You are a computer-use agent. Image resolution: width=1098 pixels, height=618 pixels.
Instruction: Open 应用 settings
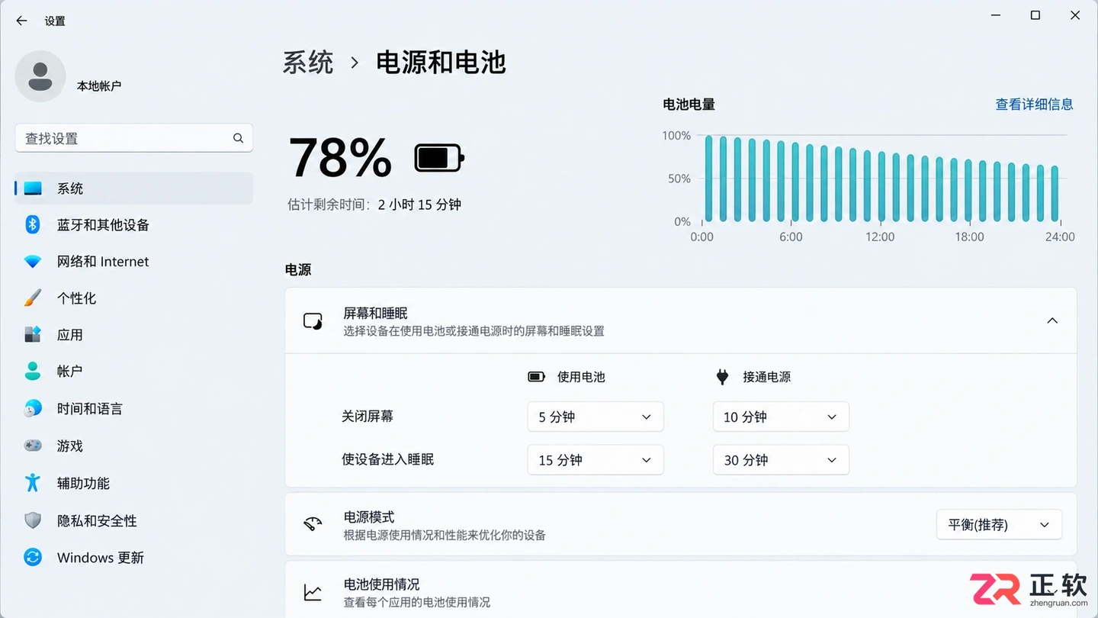point(134,334)
